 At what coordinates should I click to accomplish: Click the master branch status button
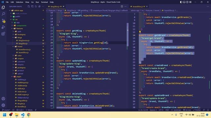coord(6,110)
